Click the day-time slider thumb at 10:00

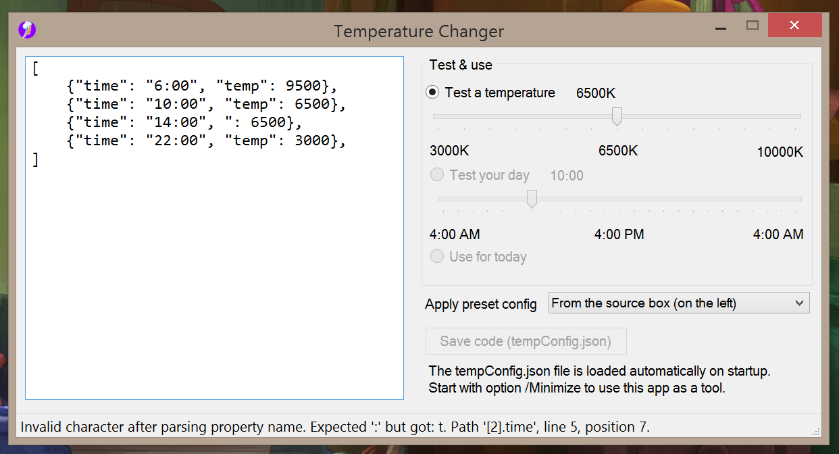pyautogui.click(x=532, y=199)
